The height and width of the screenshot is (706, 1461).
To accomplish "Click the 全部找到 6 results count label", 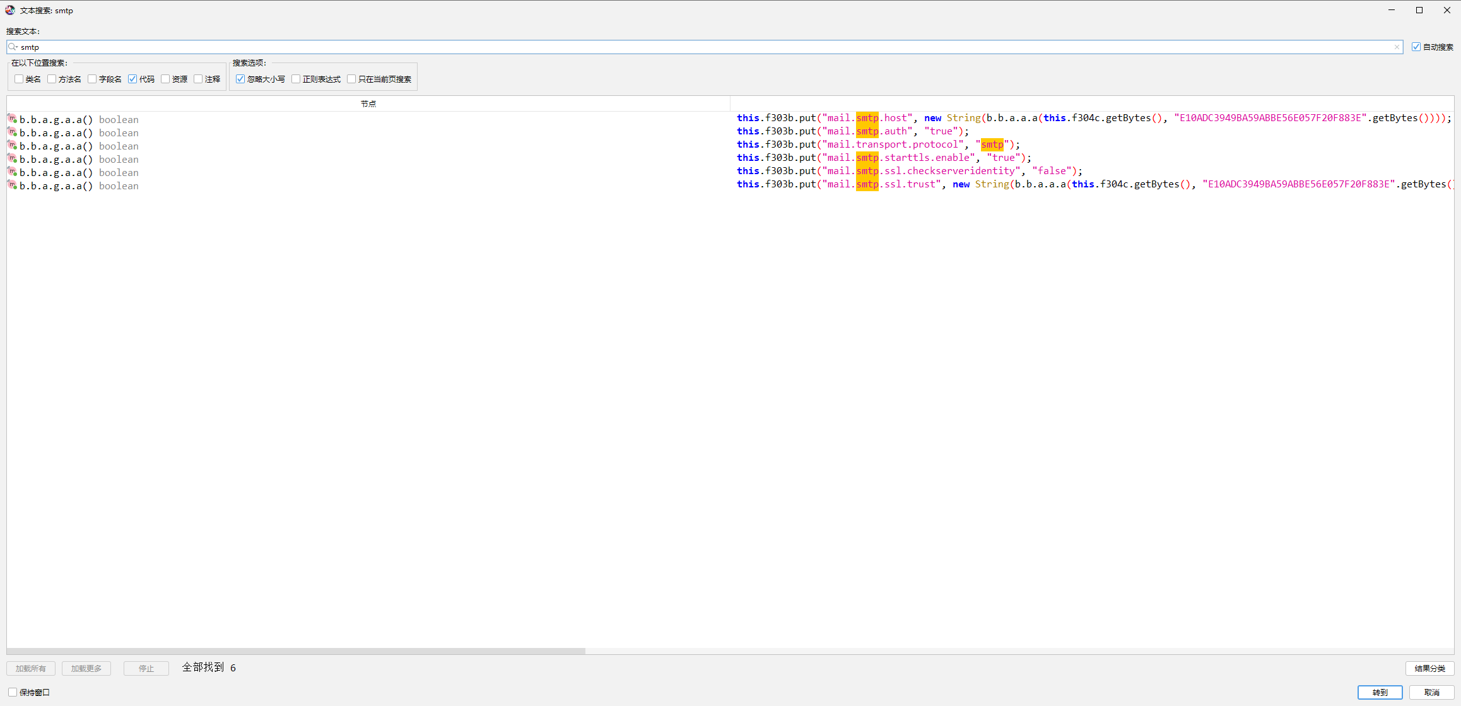I will (209, 668).
